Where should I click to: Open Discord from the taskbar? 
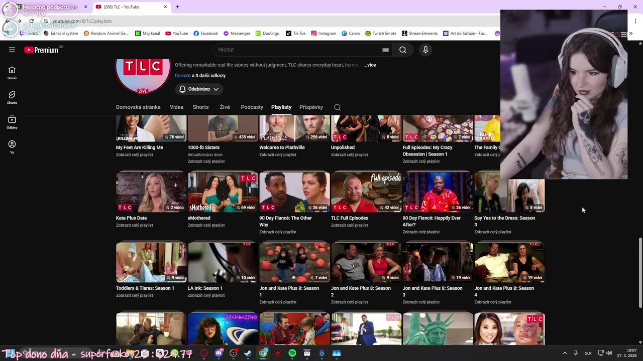click(219, 353)
